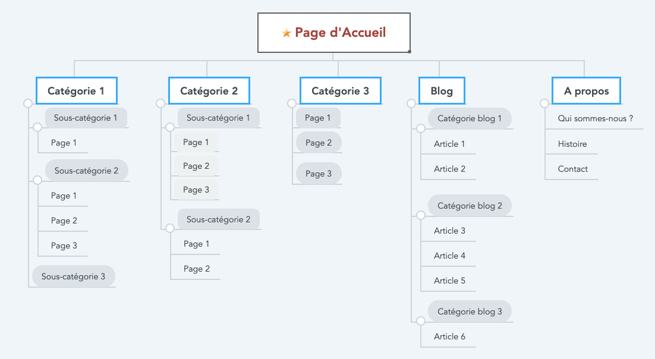Select the Page d'Accueil root node
This screenshot has width=655, height=359.
click(x=334, y=33)
